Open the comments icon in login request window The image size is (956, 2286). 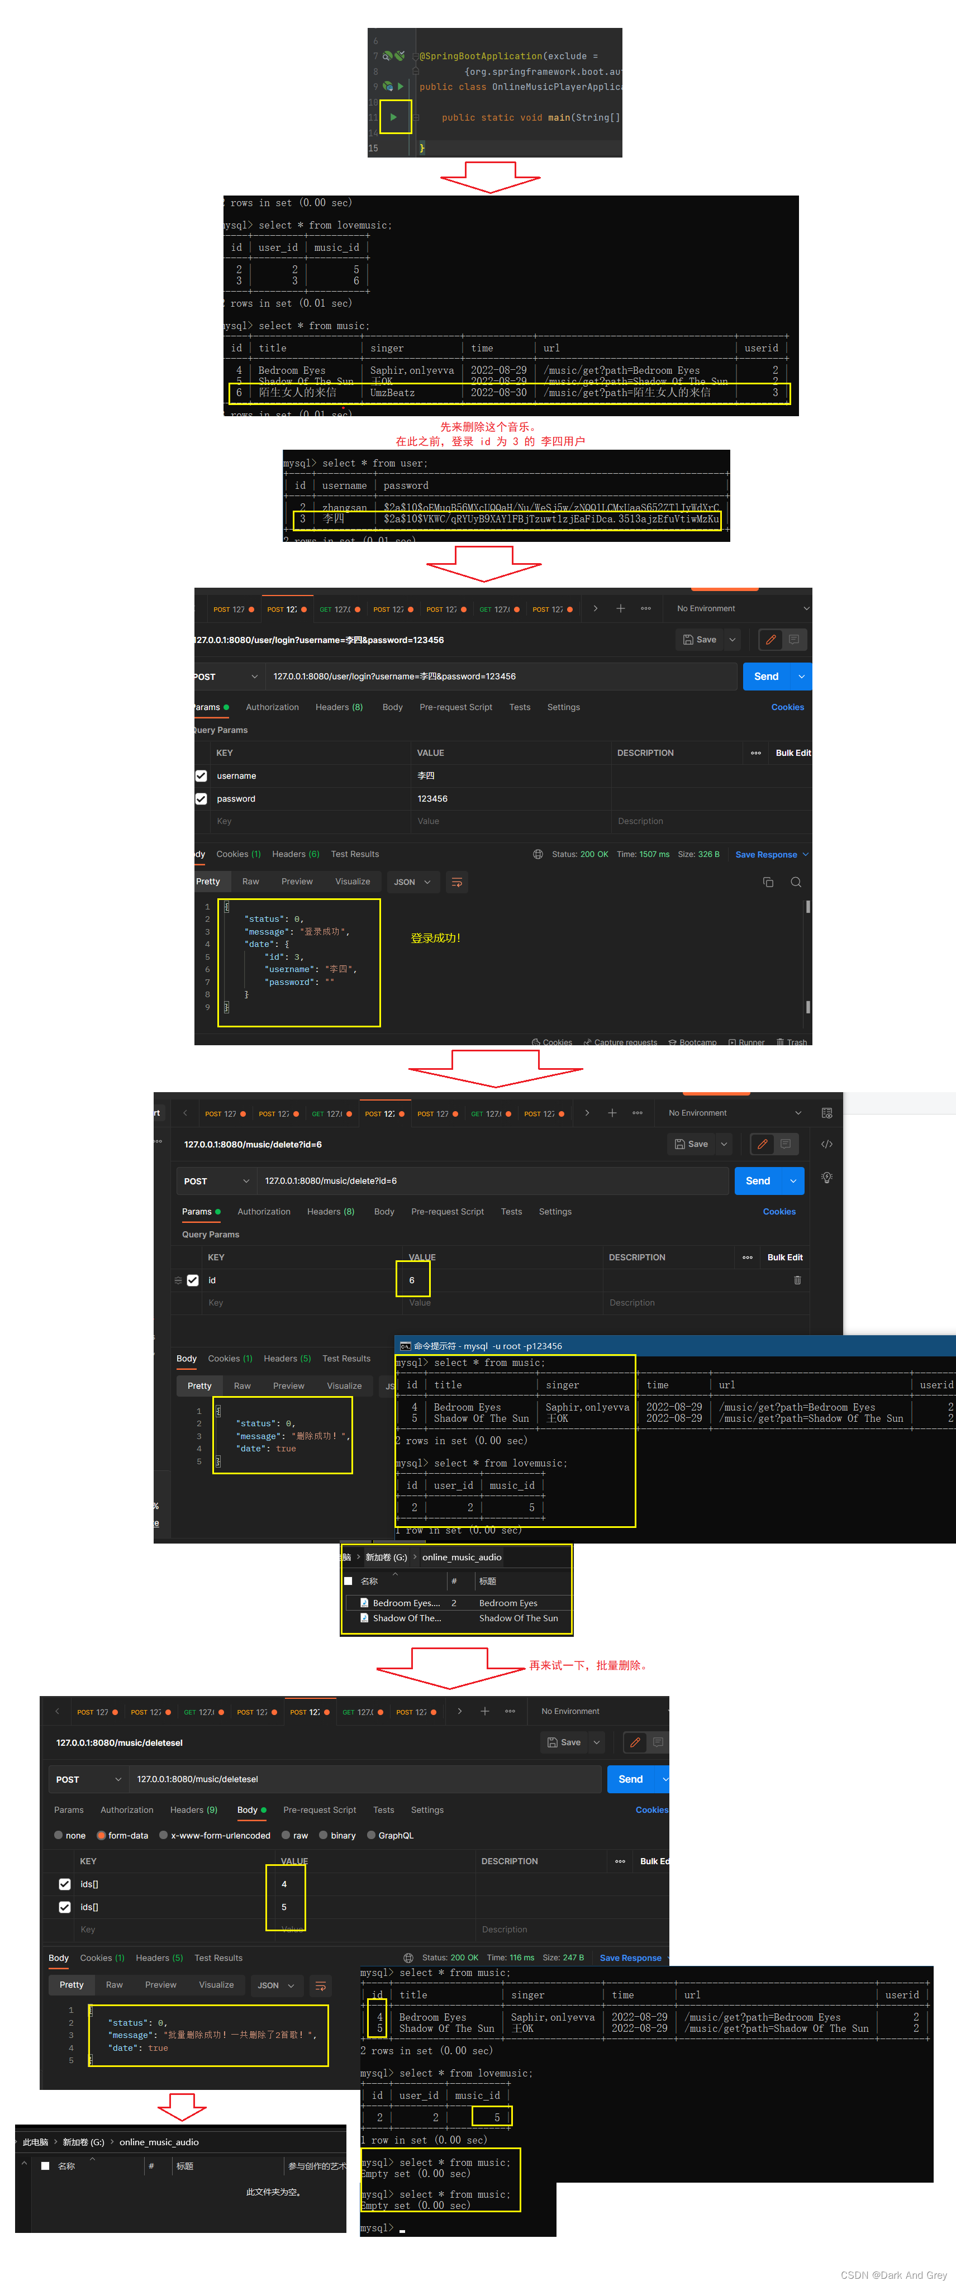pyautogui.click(x=793, y=640)
